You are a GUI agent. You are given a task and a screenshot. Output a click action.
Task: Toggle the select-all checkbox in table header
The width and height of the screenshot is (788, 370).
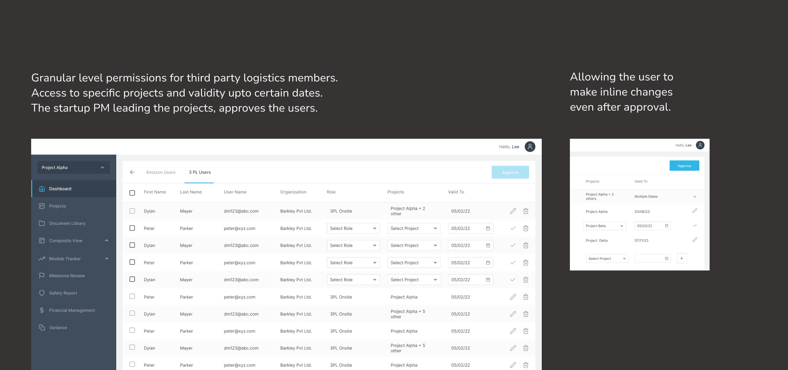click(x=132, y=193)
